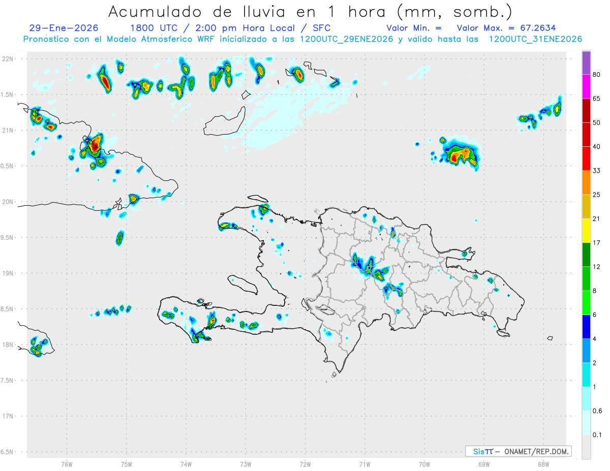The width and height of the screenshot is (610, 471).
Task: Select the gray swatch below 0.1
Action: pos(586,446)
